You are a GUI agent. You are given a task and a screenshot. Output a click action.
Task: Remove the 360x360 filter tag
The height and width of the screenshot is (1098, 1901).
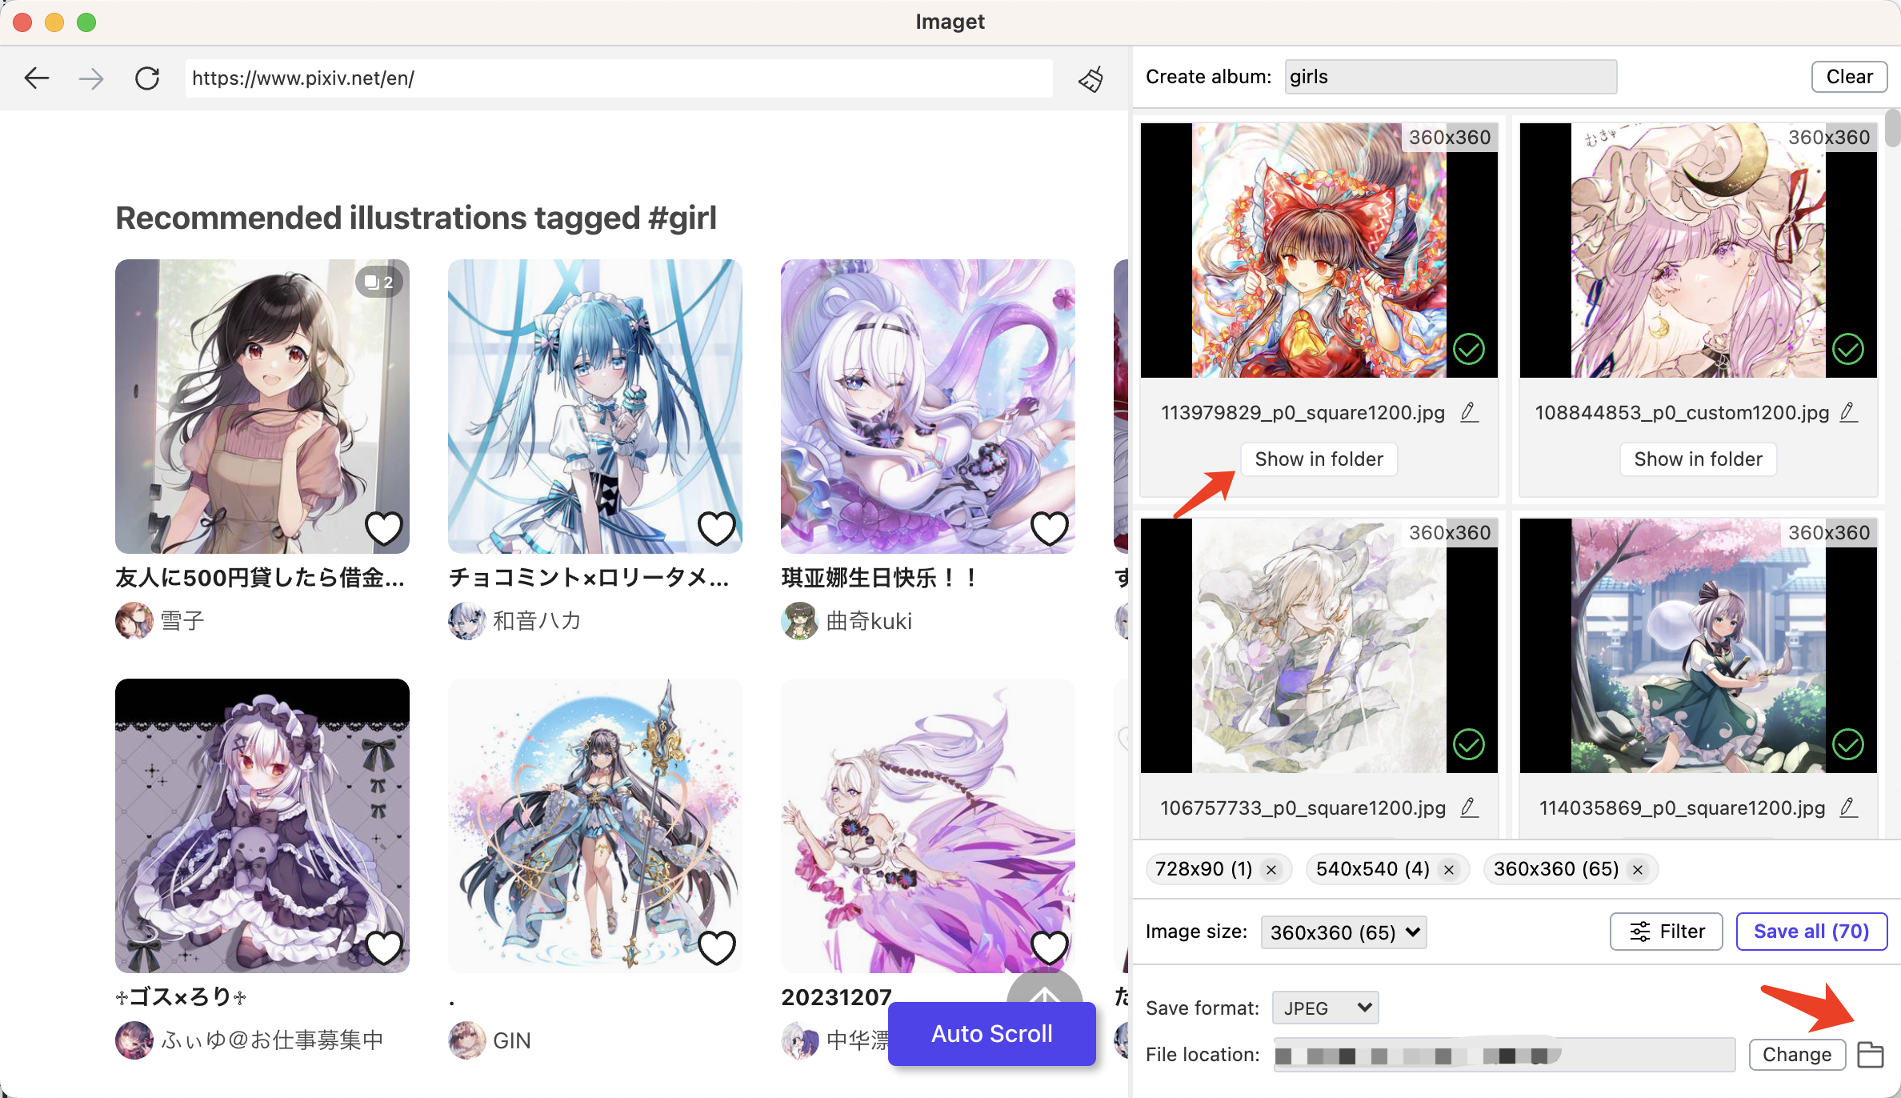click(1641, 869)
